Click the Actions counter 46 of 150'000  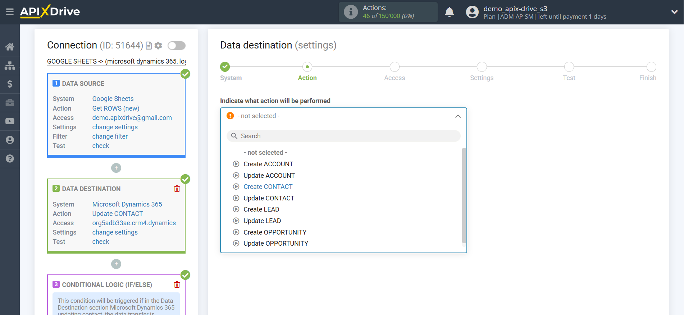pos(388,16)
